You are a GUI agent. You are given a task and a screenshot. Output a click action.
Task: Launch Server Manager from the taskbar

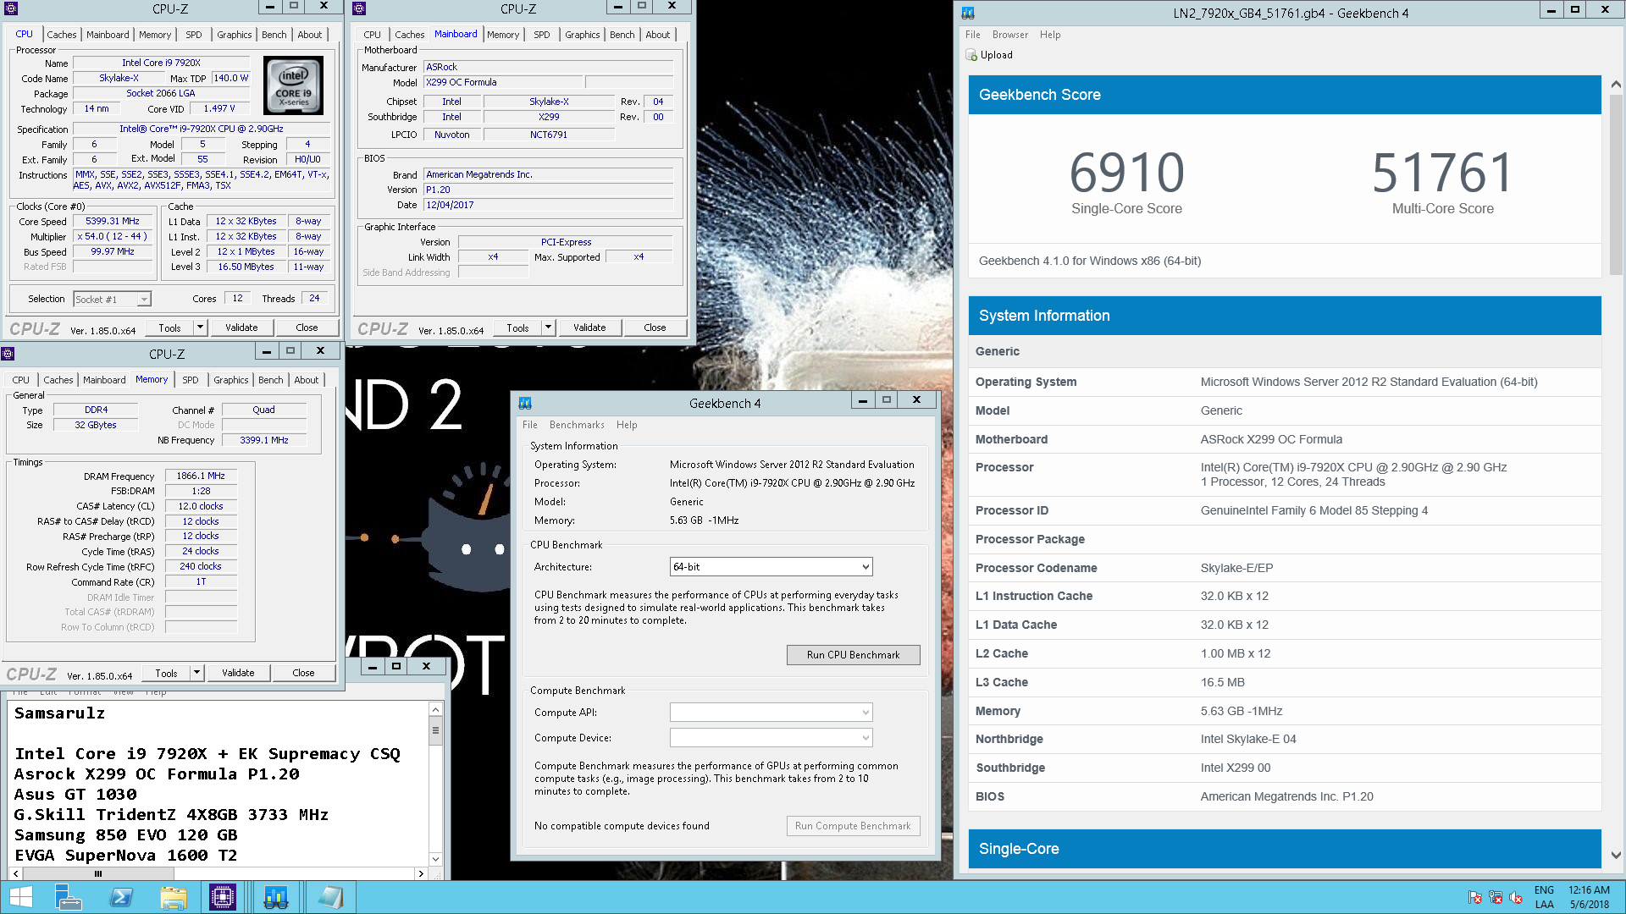tap(68, 897)
